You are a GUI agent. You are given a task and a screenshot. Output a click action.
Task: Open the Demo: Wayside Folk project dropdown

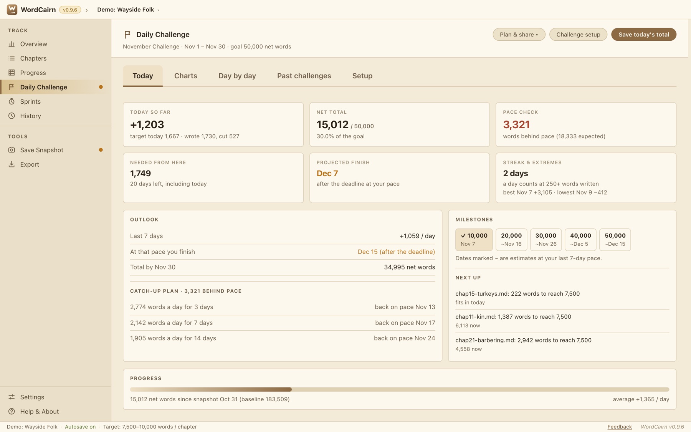[128, 10]
